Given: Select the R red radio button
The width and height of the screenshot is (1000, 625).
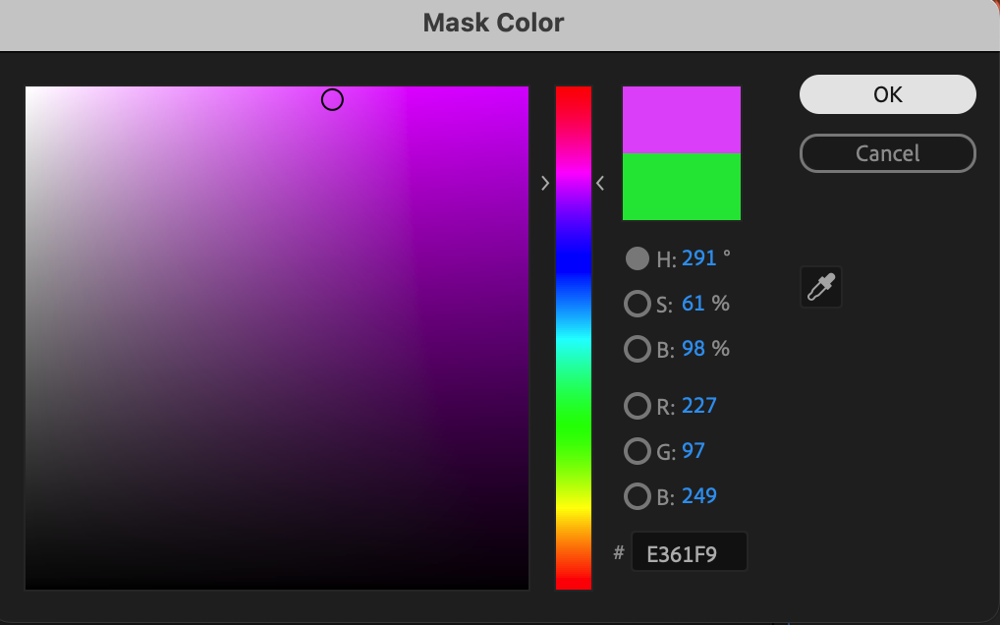Looking at the screenshot, I should [x=638, y=406].
